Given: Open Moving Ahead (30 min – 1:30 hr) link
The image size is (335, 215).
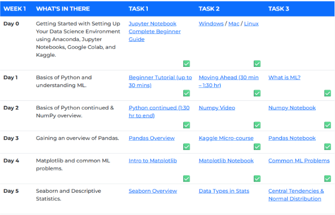Looking at the screenshot, I should point(229,81).
